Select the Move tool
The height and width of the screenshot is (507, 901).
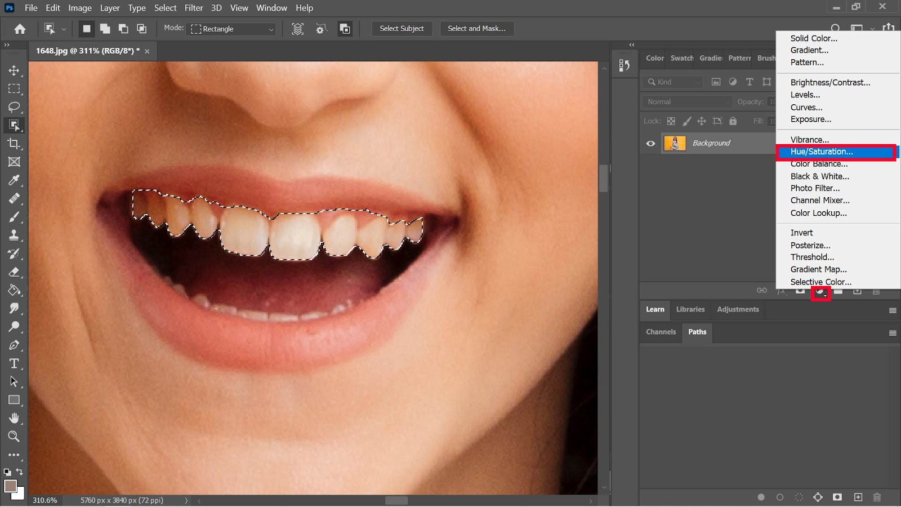[14, 70]
